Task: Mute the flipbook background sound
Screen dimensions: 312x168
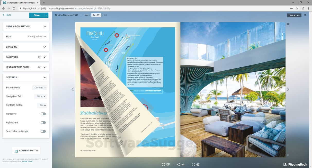Action: coord(183,164)
